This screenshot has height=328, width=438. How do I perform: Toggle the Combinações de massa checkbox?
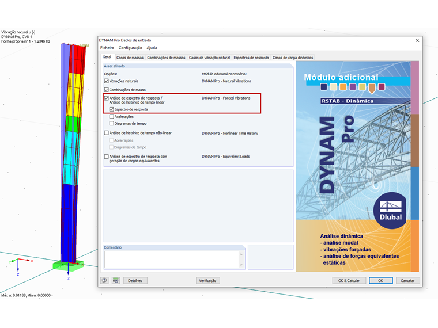click(x=107, y=90)
